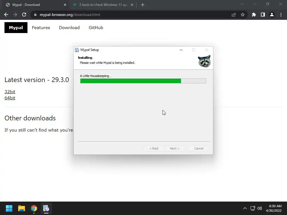Minimize the Mypal Setup window
The width and height of the screenshot is (287, 215).
[x=181, y=50]
